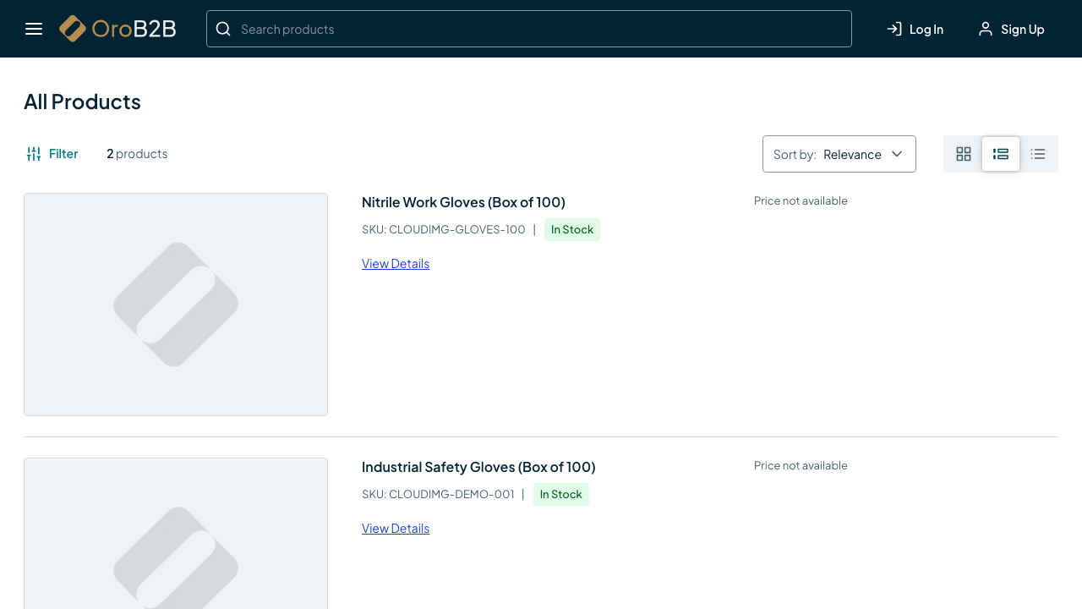Expand the Sort by Relevance dropdown

(x=839, y=154)
